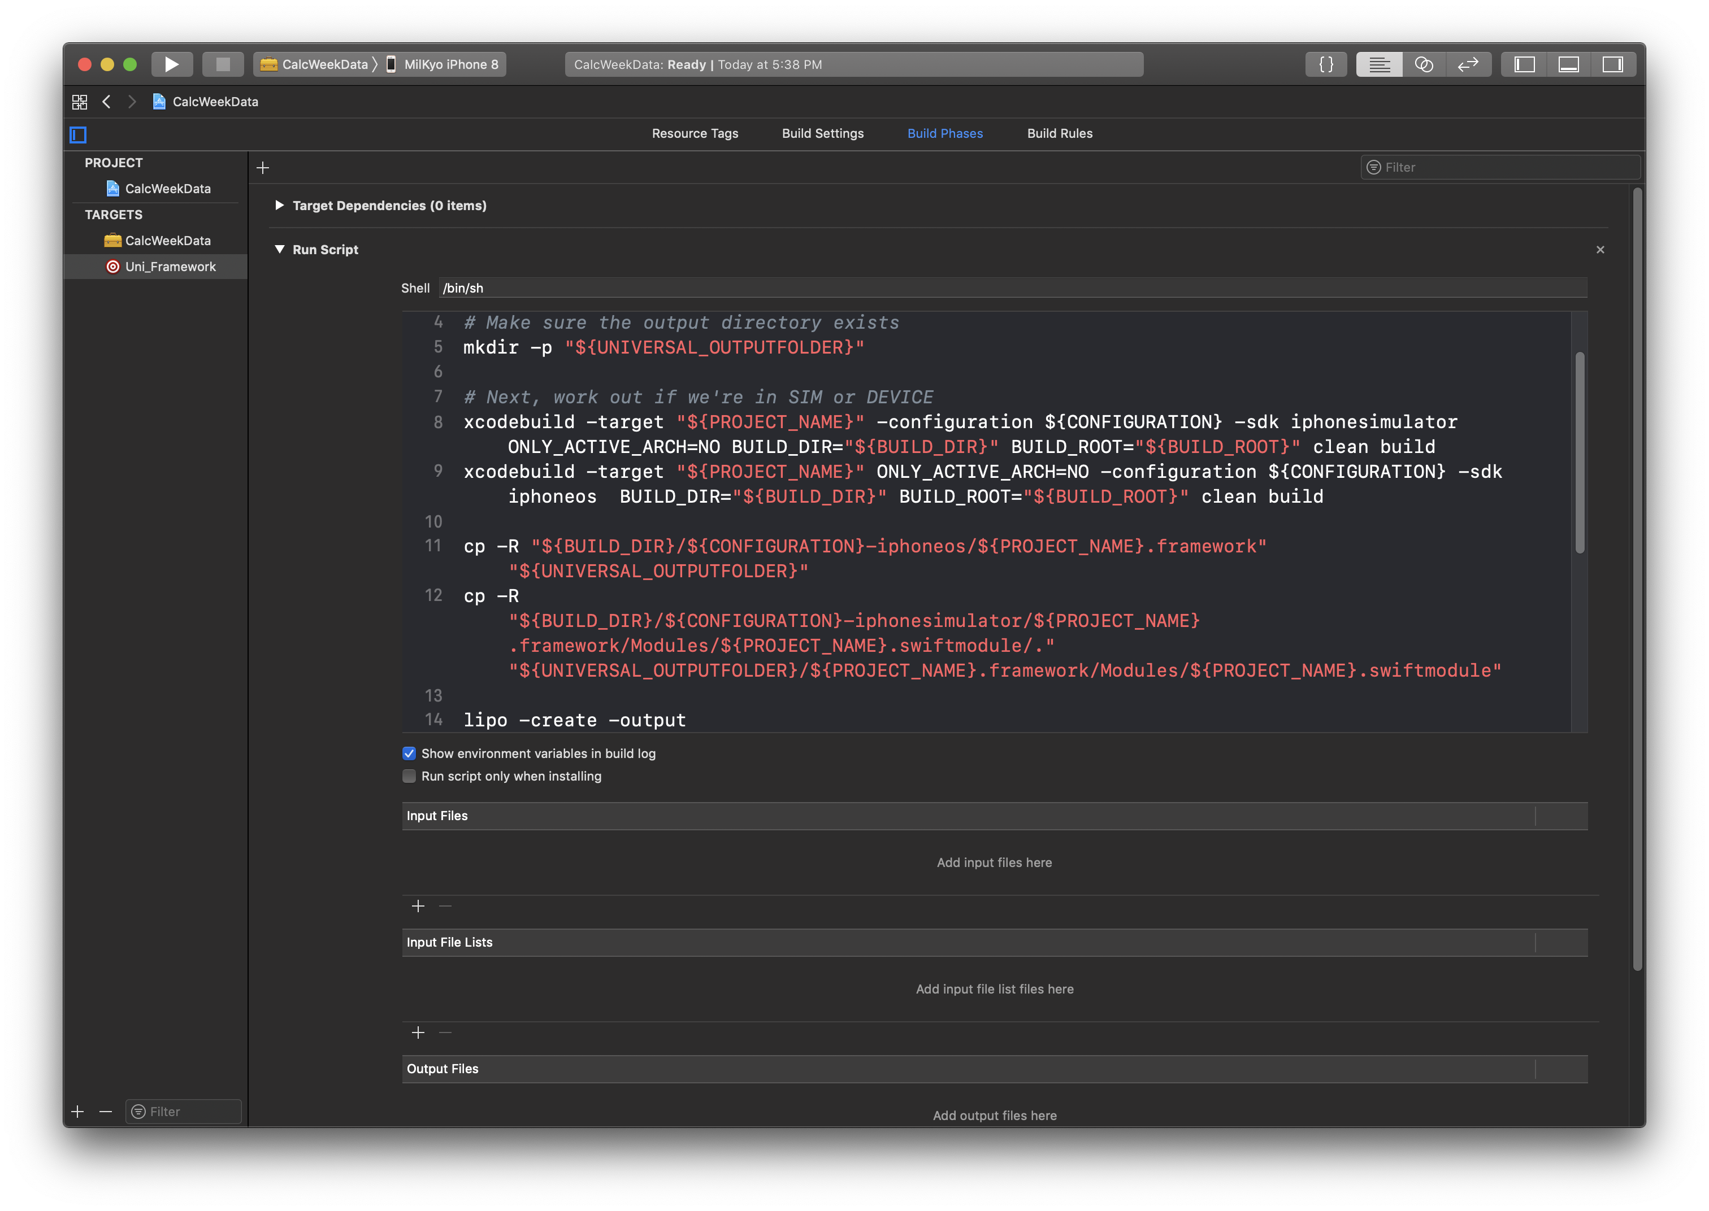
Task: Click the Run build button
Action: pos(172,64)
